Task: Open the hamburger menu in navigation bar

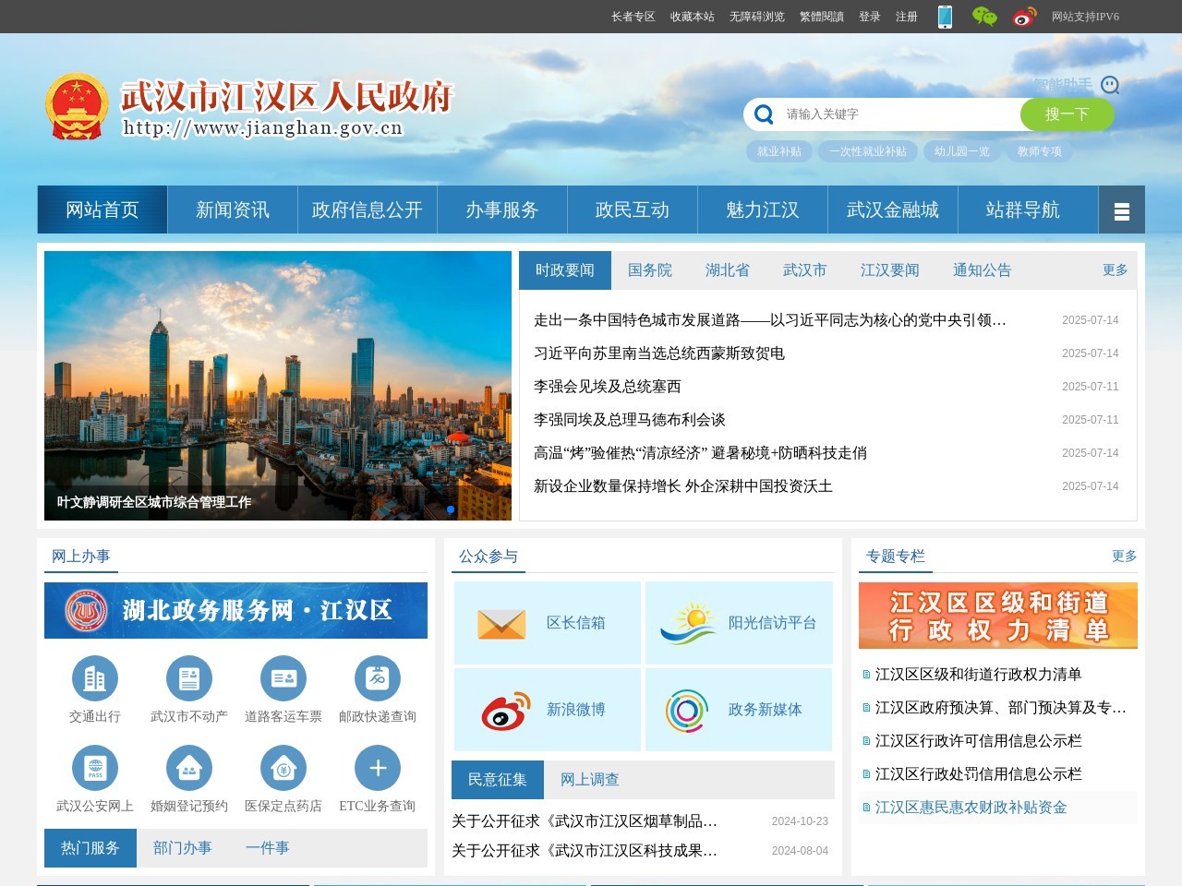Action: pyautogui.click(x=1122, y=210)
